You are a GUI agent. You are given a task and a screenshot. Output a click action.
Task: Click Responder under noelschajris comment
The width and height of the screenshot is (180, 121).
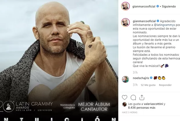(x=165, y=85)
